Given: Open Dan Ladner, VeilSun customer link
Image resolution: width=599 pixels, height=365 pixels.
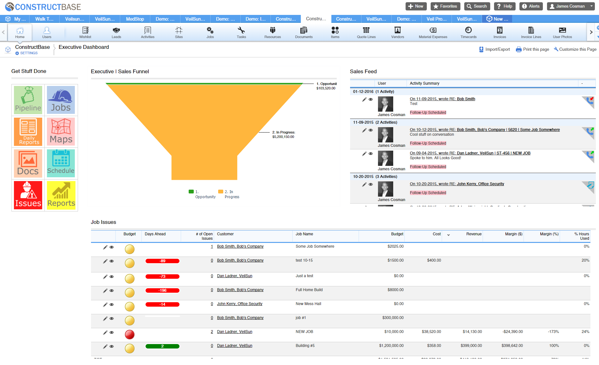Looking at the screenshot, I should click(x=234, y=276).
